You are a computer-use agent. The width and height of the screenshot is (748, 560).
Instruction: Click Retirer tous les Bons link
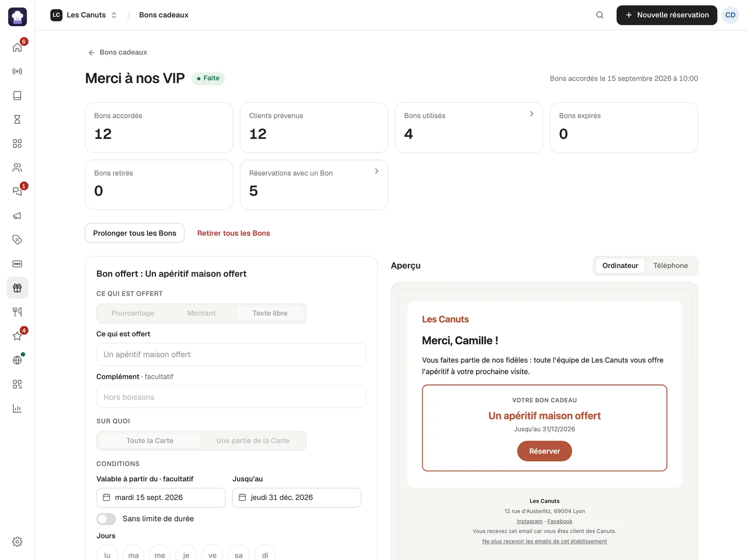coord(234,233)
